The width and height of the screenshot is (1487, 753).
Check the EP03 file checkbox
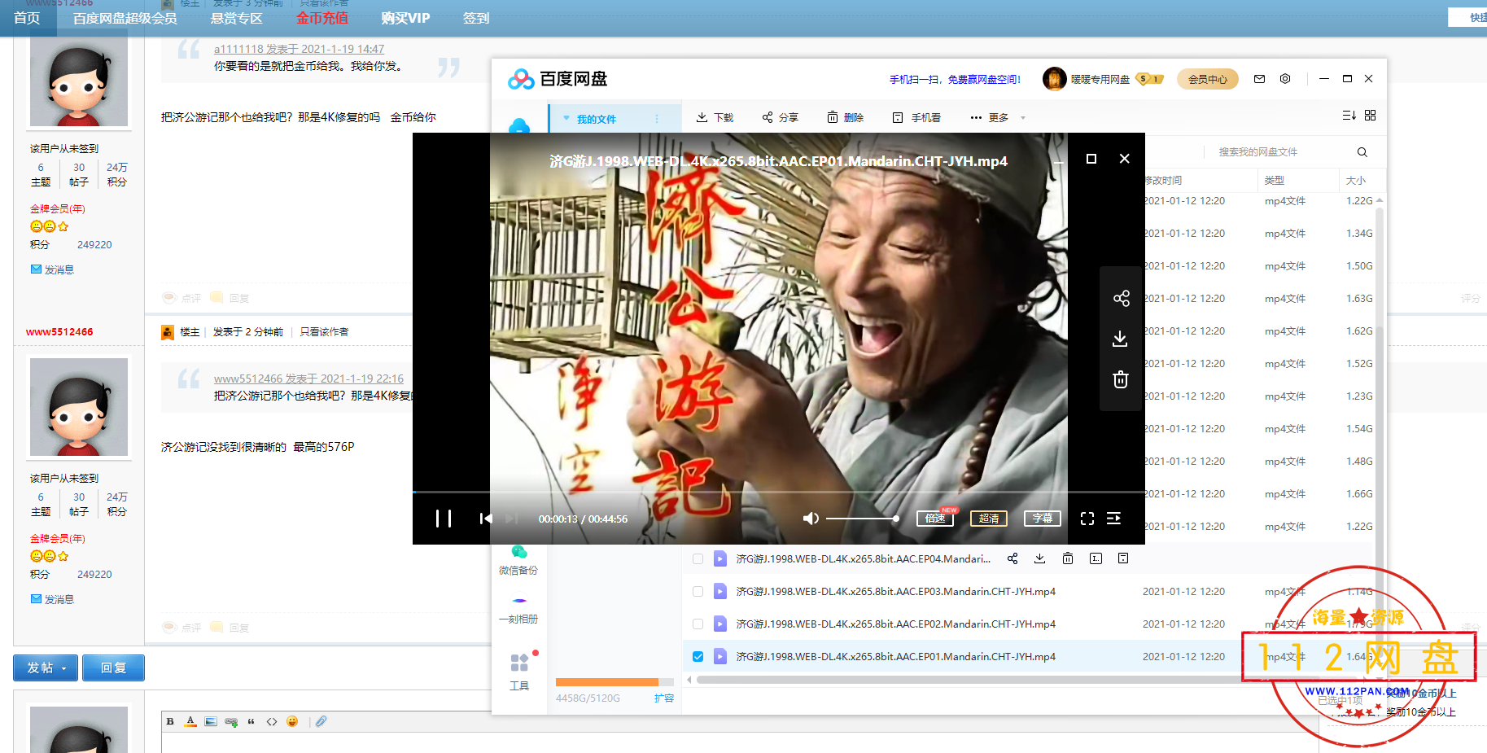(x=698, y=592)
